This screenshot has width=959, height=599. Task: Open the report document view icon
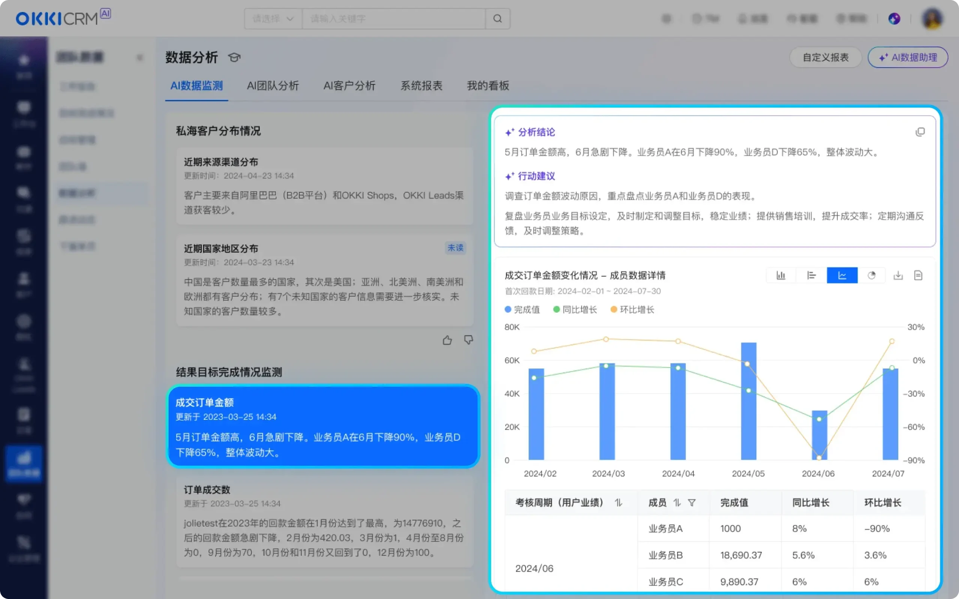919,275
